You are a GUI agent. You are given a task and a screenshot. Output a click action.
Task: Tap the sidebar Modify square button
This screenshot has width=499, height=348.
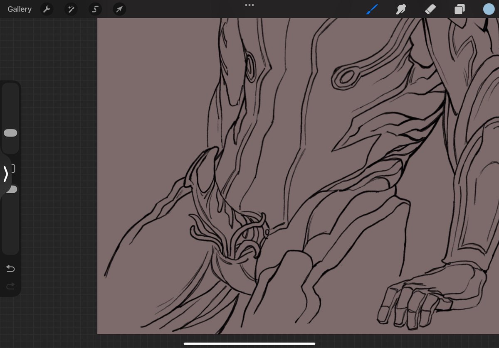point(13,168)
